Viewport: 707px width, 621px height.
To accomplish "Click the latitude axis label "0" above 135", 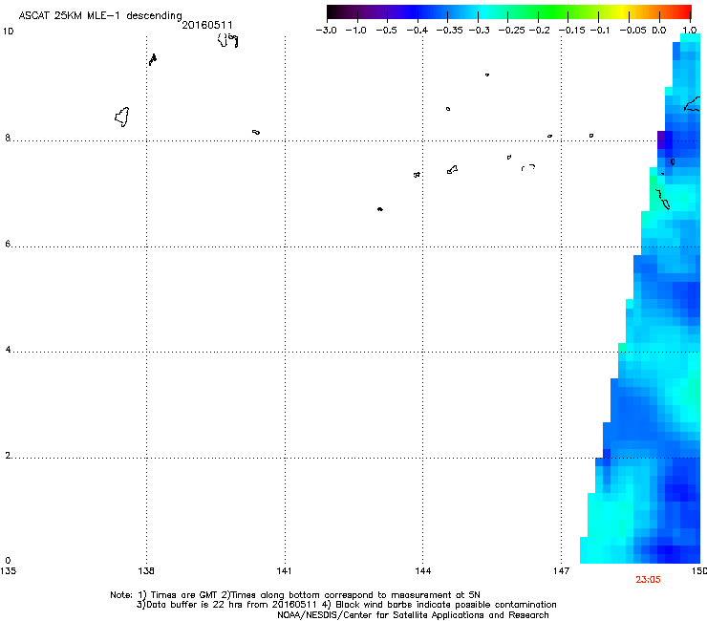I will click(x=8, y=561).
